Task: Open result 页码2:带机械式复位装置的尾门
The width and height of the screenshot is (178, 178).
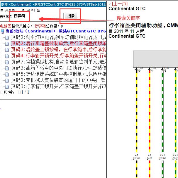Action: (59, 80)
